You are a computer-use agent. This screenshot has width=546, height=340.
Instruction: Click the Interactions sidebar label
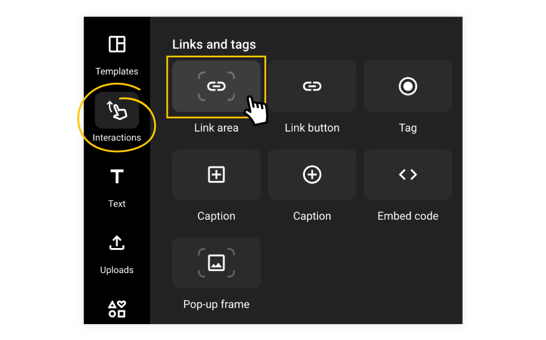coord(117,137)
